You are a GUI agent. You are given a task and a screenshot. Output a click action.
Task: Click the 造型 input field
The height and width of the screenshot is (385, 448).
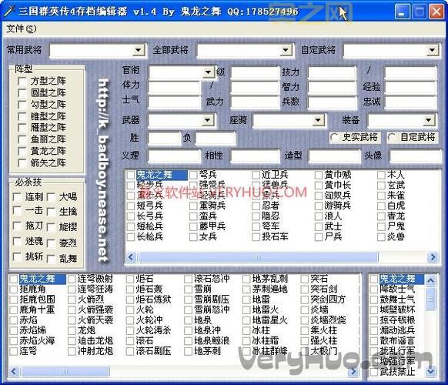point(334,156)
